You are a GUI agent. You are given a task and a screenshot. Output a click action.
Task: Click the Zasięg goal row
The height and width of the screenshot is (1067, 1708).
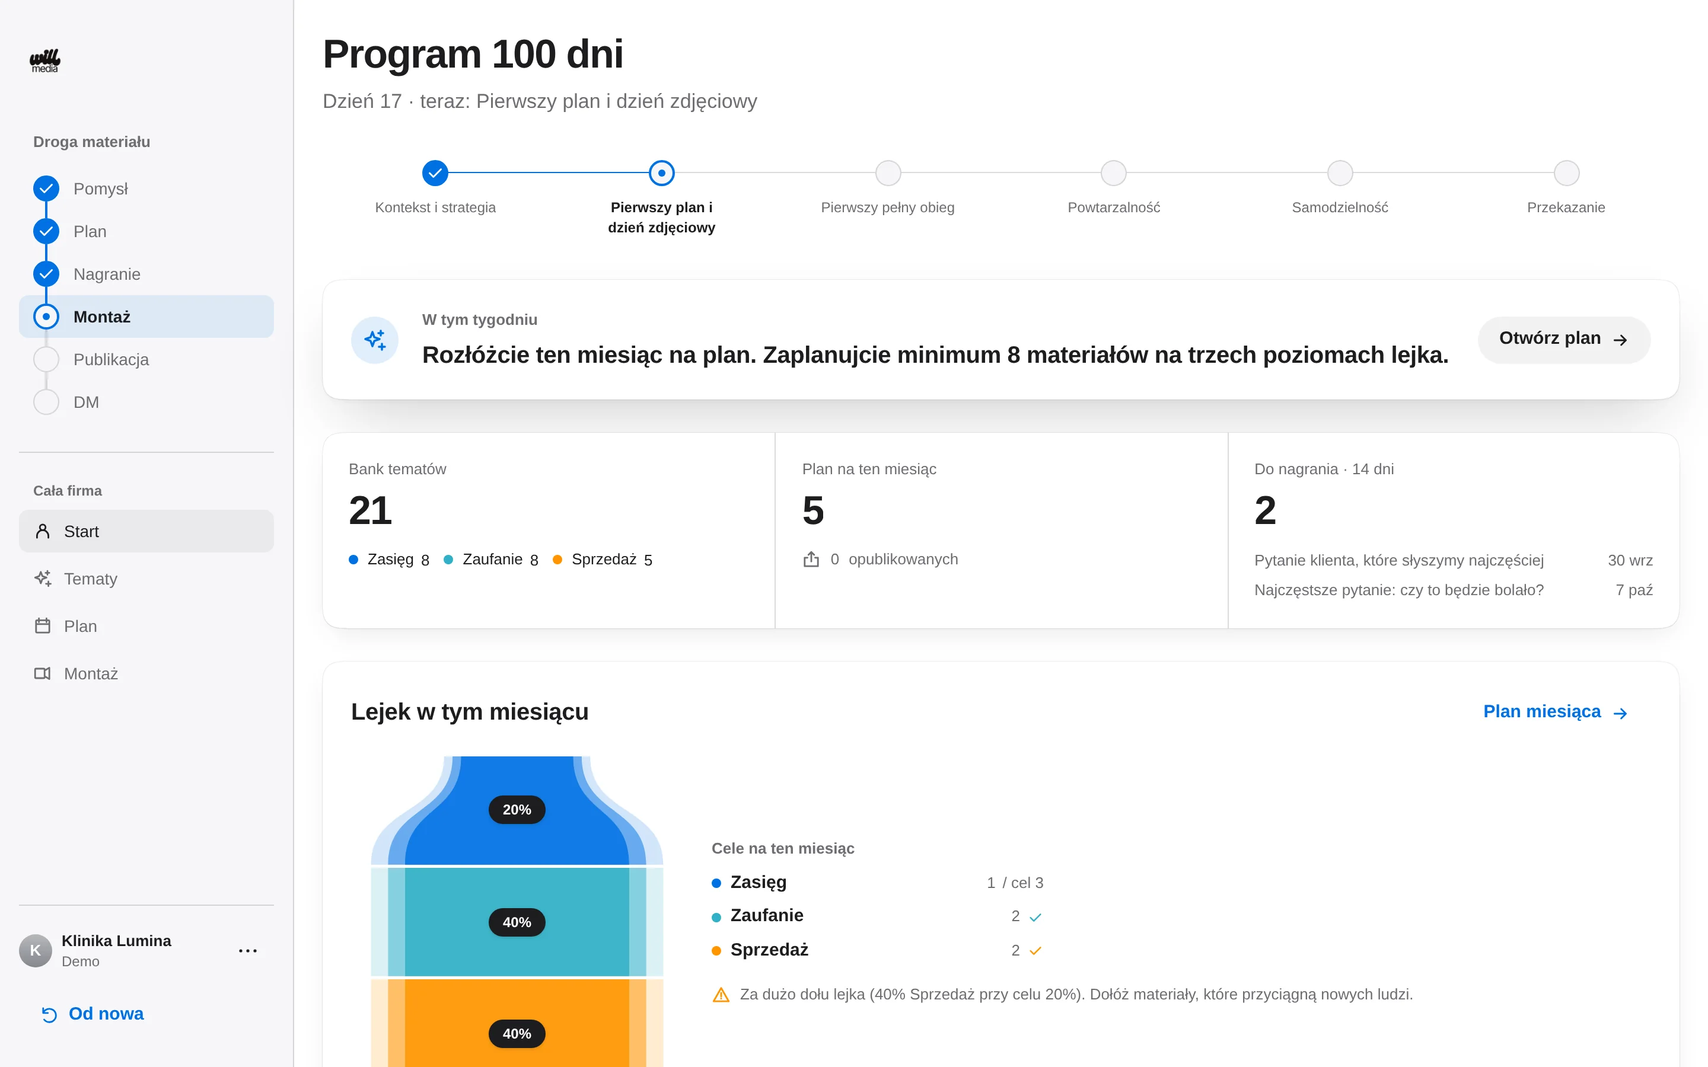pos(877,882)
